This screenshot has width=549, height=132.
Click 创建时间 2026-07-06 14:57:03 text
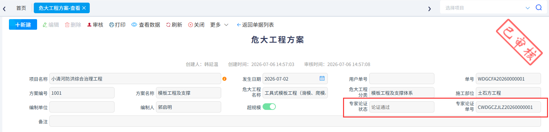(261, 64)
